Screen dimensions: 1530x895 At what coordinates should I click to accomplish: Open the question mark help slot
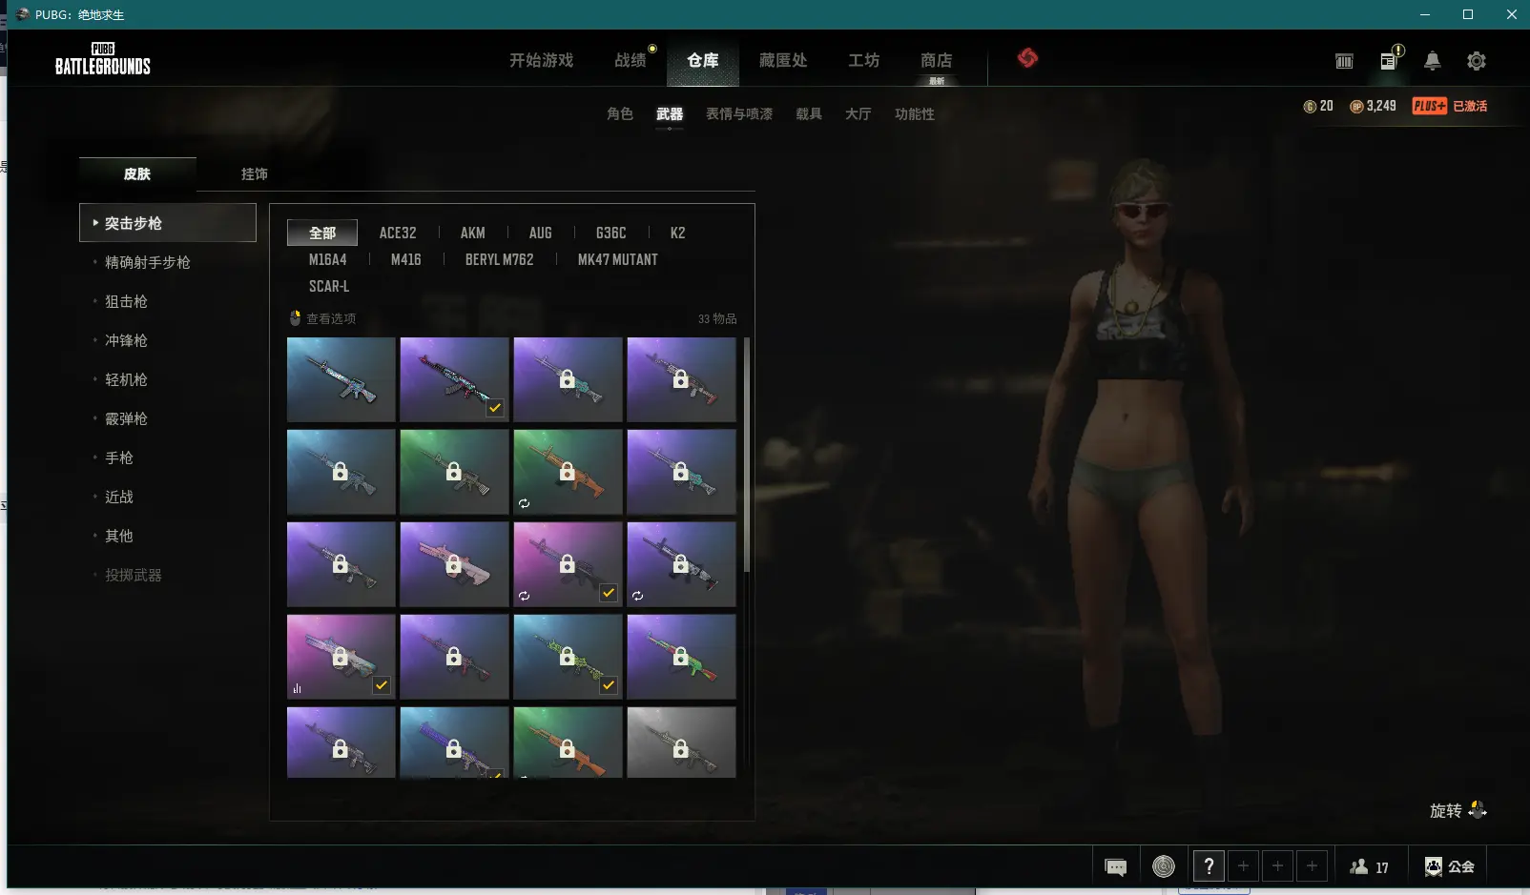point(1209,866)
